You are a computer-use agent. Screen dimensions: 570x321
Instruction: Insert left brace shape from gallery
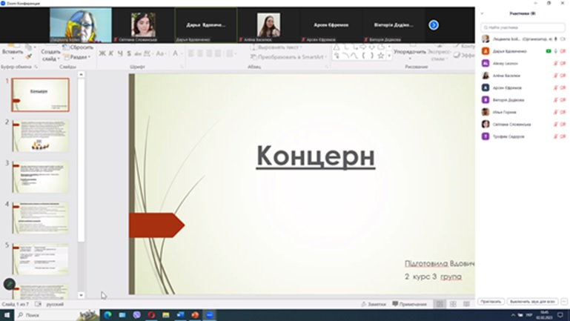[362, 56]
